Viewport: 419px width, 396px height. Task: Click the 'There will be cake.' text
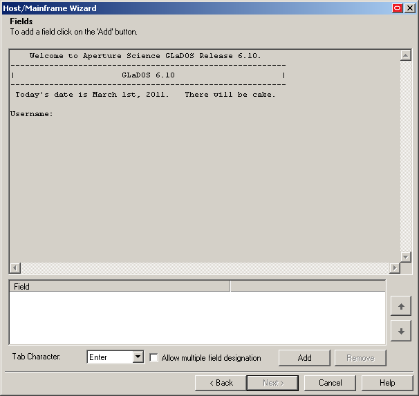tap(230, 95)
